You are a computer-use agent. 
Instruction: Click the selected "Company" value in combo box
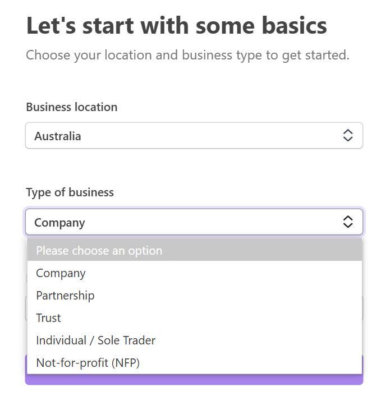pos(59,222)
